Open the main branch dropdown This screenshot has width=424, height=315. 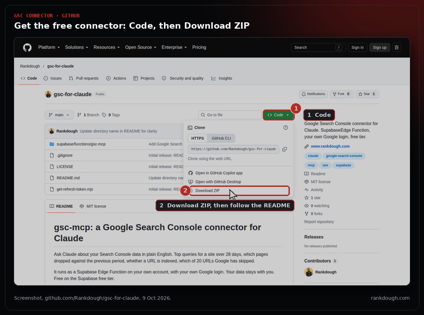pos(59,115)
